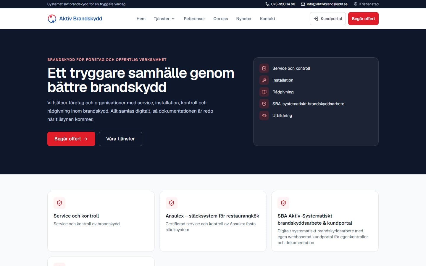
Task: Open Service och kontroll hero list link
Action: 291,68
